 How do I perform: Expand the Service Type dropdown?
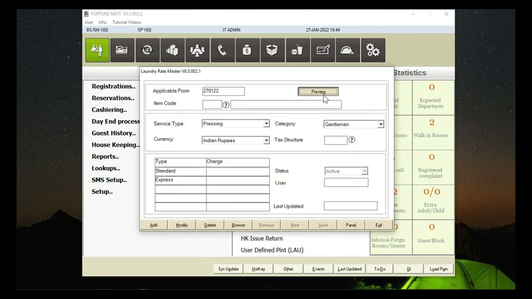pyautogui.click(x=266, y=124)
